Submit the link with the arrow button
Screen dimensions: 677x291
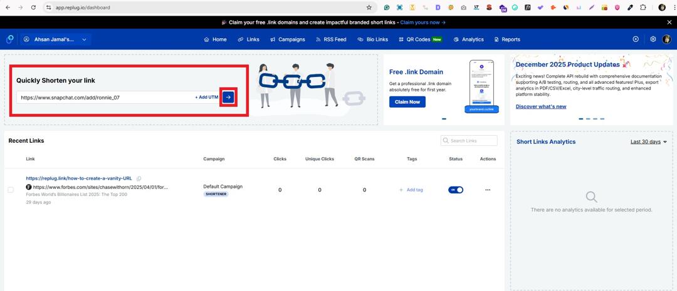(228, 98)
